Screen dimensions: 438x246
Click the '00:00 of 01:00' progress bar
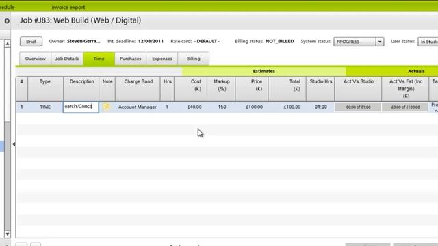(358, 107)
